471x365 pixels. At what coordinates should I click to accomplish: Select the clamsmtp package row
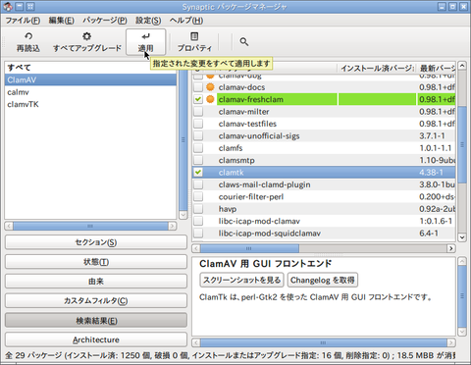(x=324, y=160)
